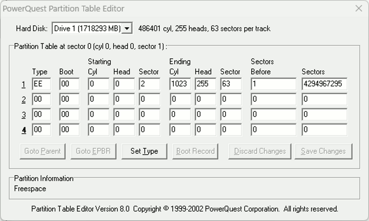Click the Type field containing EE
This screenshot has width=369, height=221.
click(41, 84)
